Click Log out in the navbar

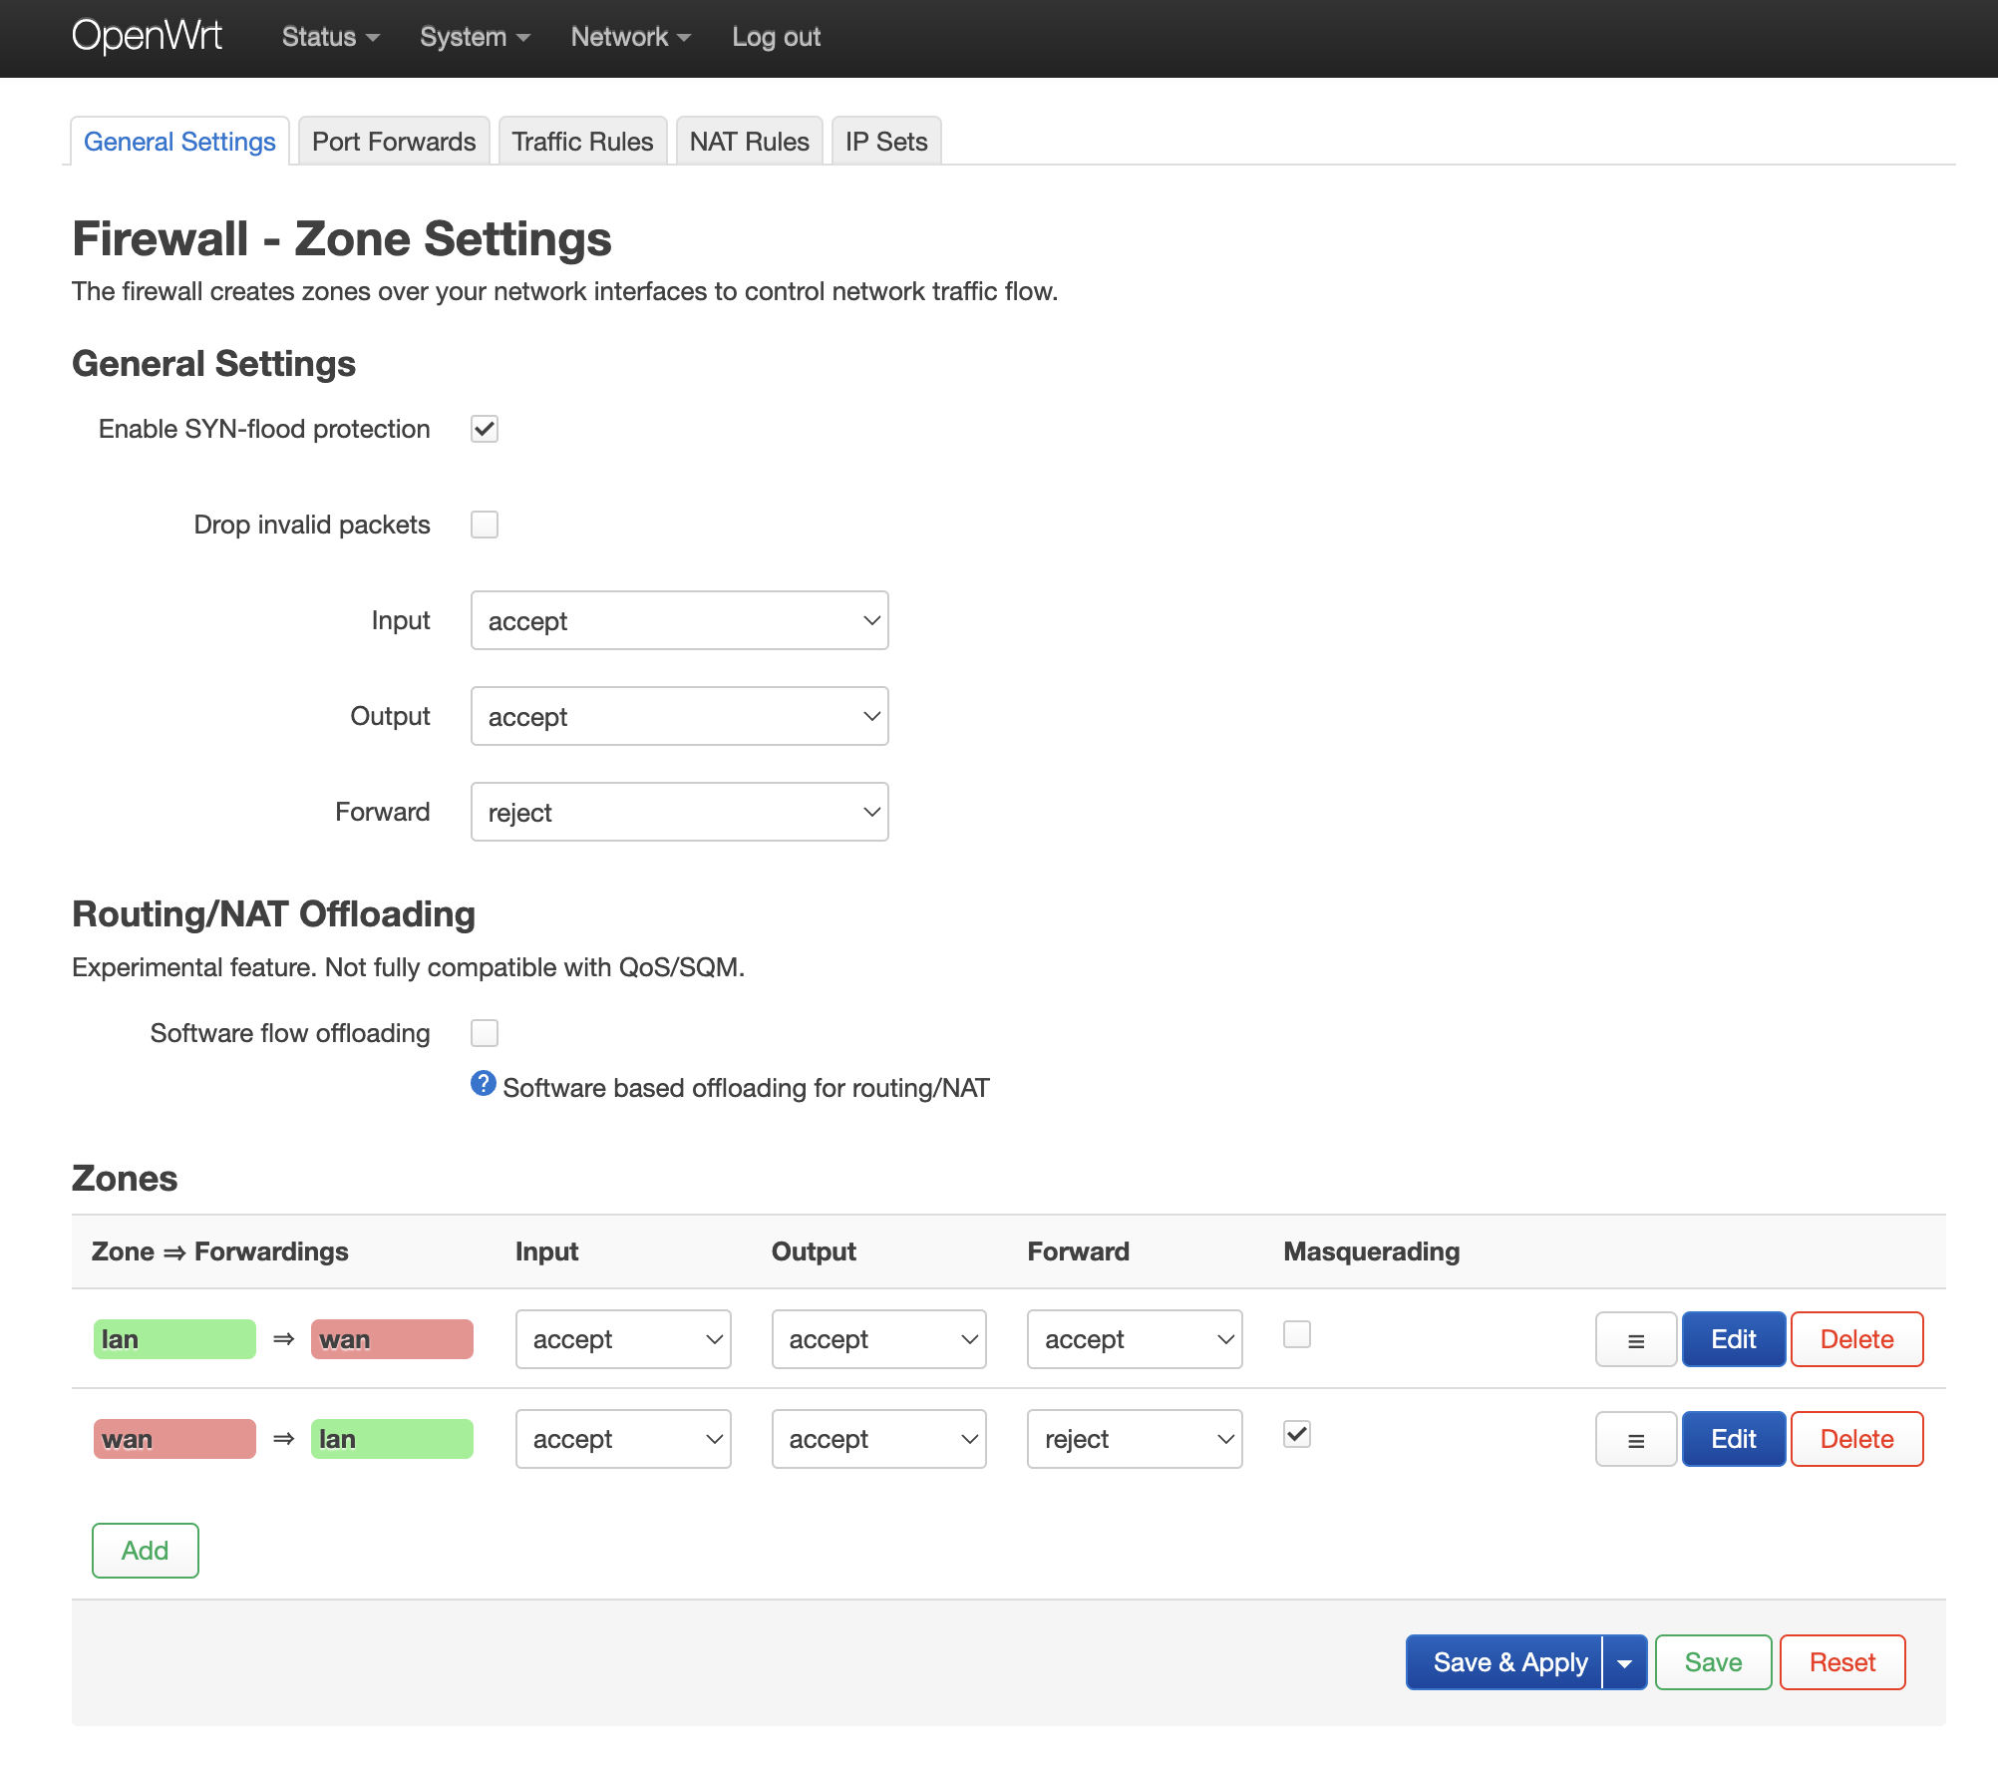tap(776, 37)
